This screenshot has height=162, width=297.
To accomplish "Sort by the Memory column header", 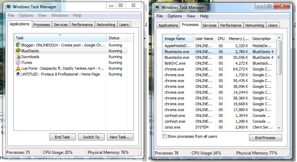I will click(x=238, y=39).
